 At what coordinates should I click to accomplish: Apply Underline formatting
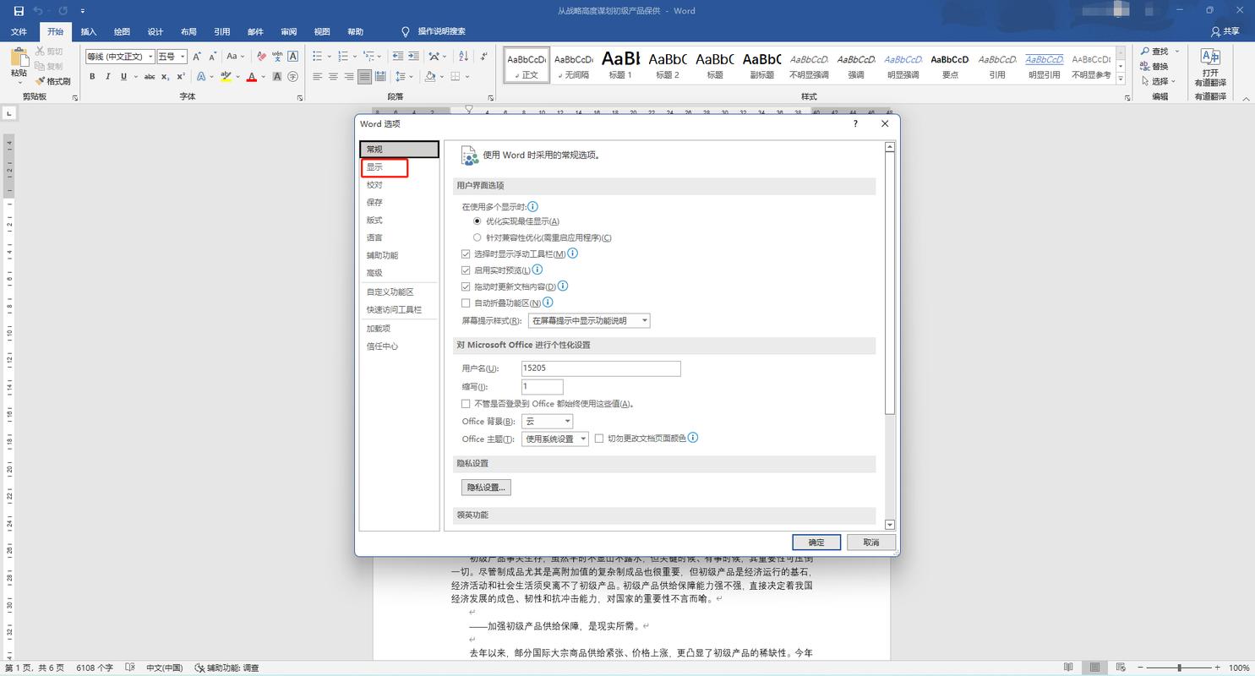123,77
